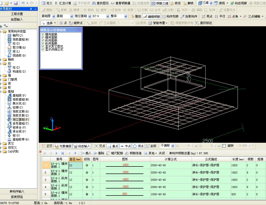This screenshot has width=266, height=205.
Task: Run 汇总计算 (Summary calculation)
Action: coord(63,3)
